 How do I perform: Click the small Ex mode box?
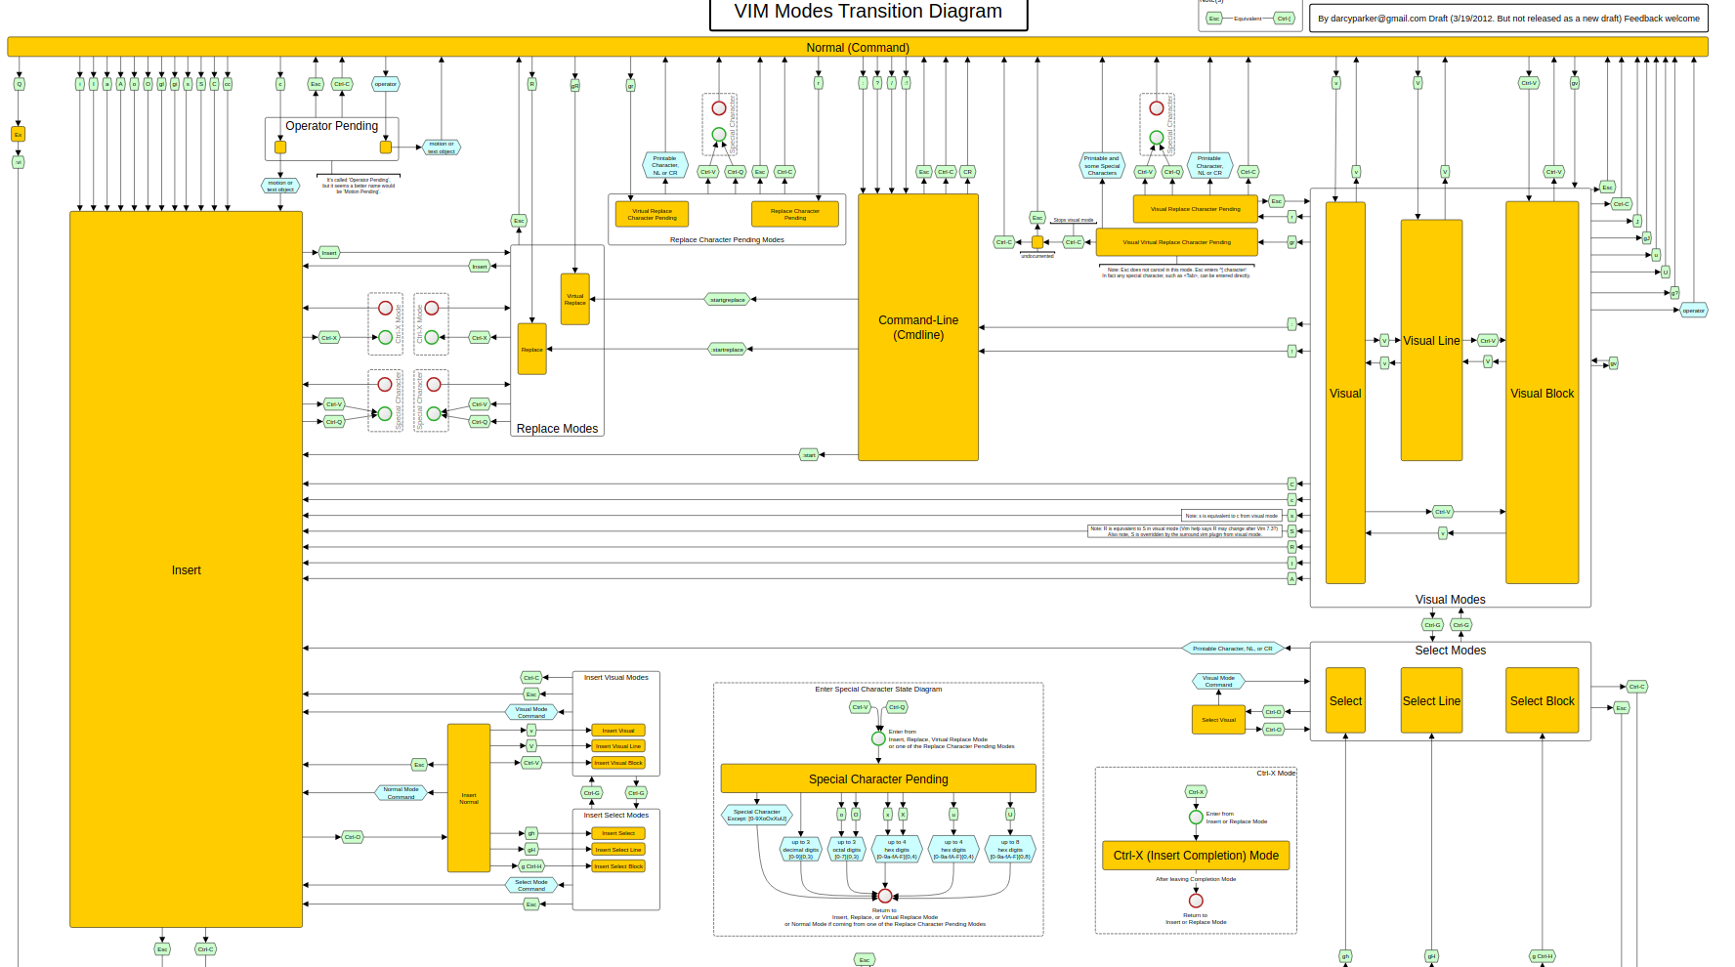click(x=18, y=134)
